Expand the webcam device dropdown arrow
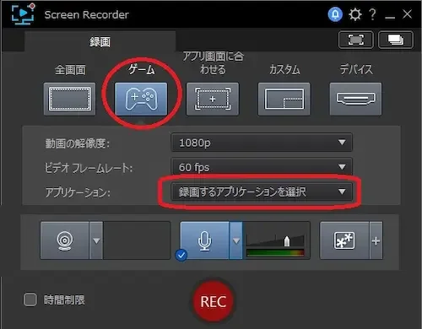The image size is (422, 329). 96,240
